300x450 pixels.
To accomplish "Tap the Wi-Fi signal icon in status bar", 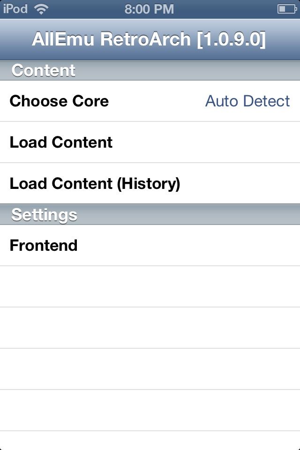I will (42, 8).
